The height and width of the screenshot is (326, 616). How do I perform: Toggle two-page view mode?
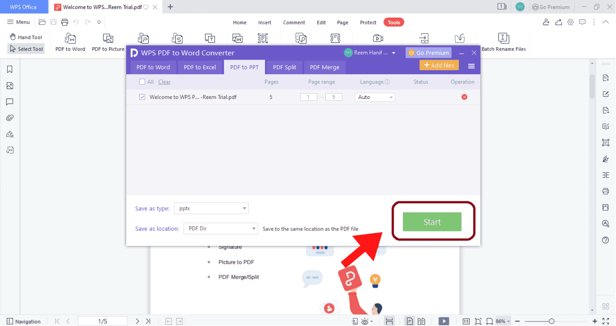[421, 321]
